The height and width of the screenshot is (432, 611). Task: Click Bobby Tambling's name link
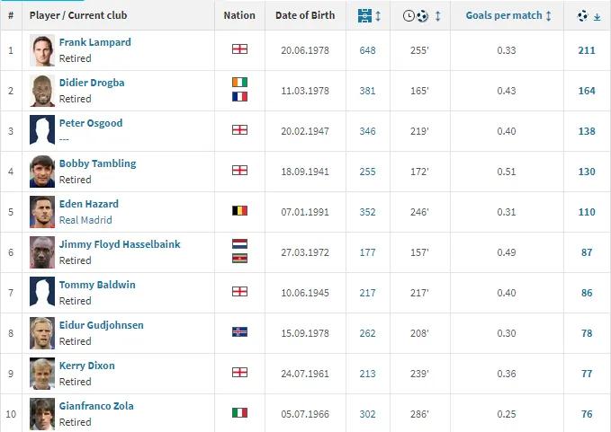pos(97,163)
